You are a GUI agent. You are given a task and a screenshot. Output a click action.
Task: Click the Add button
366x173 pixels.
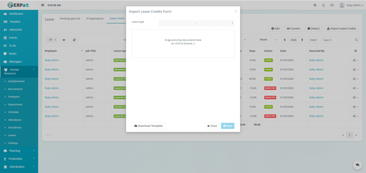coord(276,28)
